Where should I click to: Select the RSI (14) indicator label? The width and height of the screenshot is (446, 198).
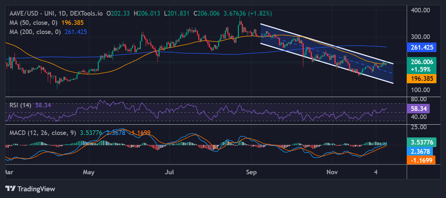pos(20,105)
